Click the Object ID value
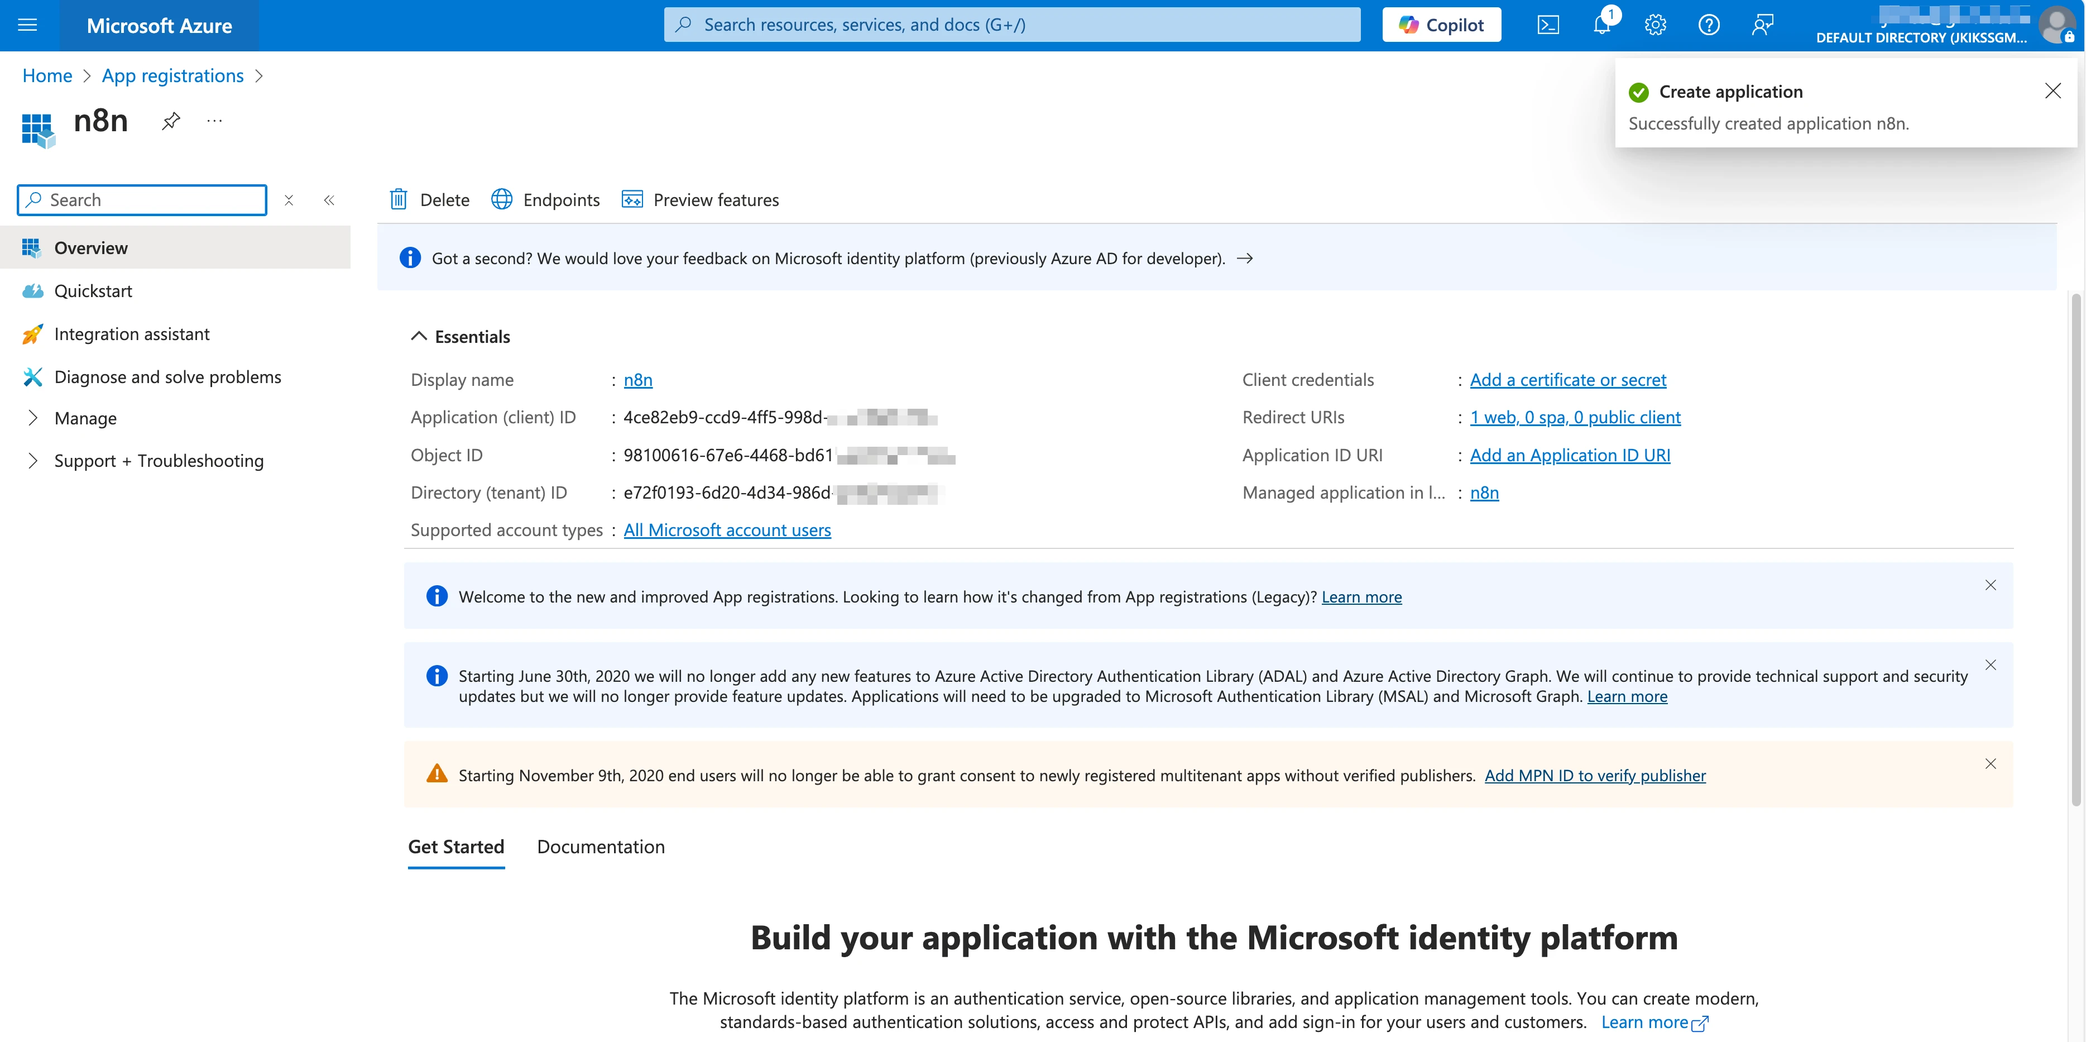Screen dimensions: 2091x1042 tap(789, 456)
